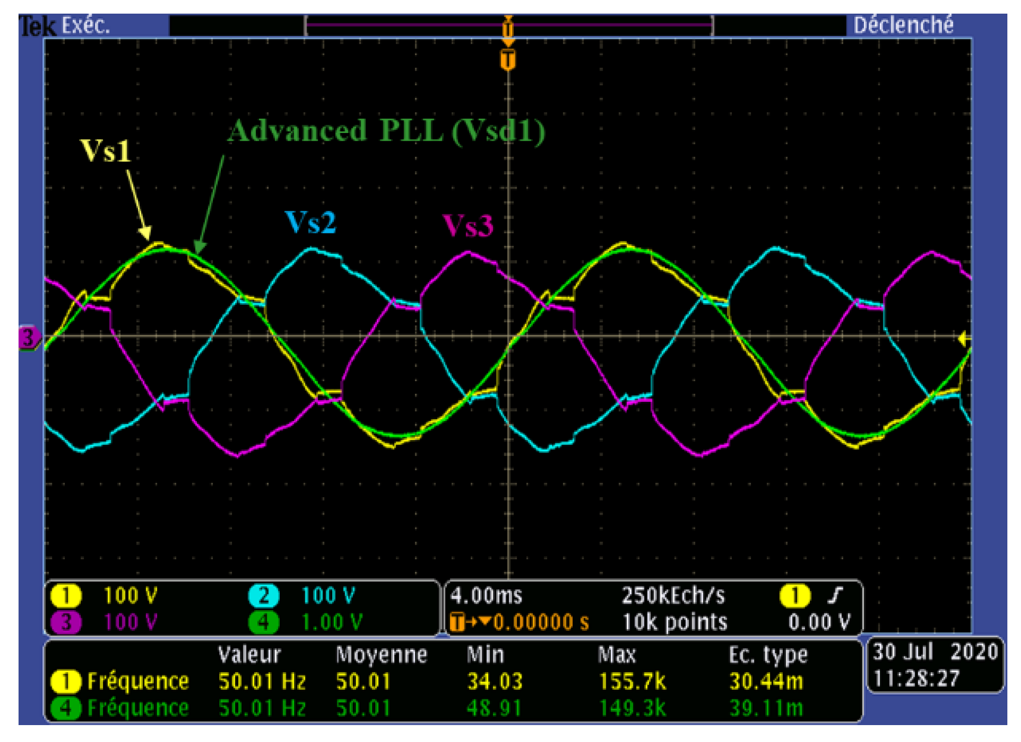Click the Vs1 waveform label
Image resolution: width=1021 pixels, height=742 pixels.
106,151
